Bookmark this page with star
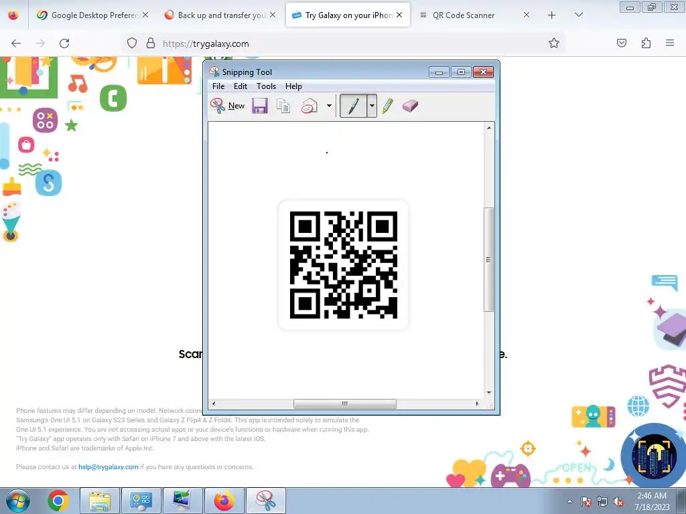The image size is (686, 514). [554, 44]
